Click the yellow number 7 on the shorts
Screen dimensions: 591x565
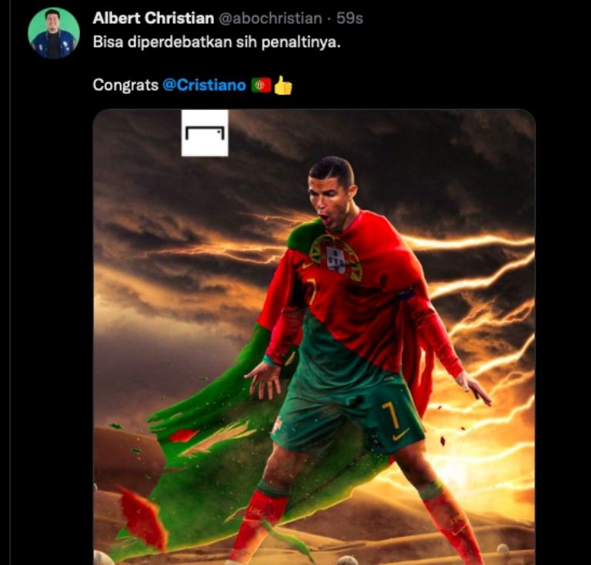pyautogui.click(x=390, y=415)
